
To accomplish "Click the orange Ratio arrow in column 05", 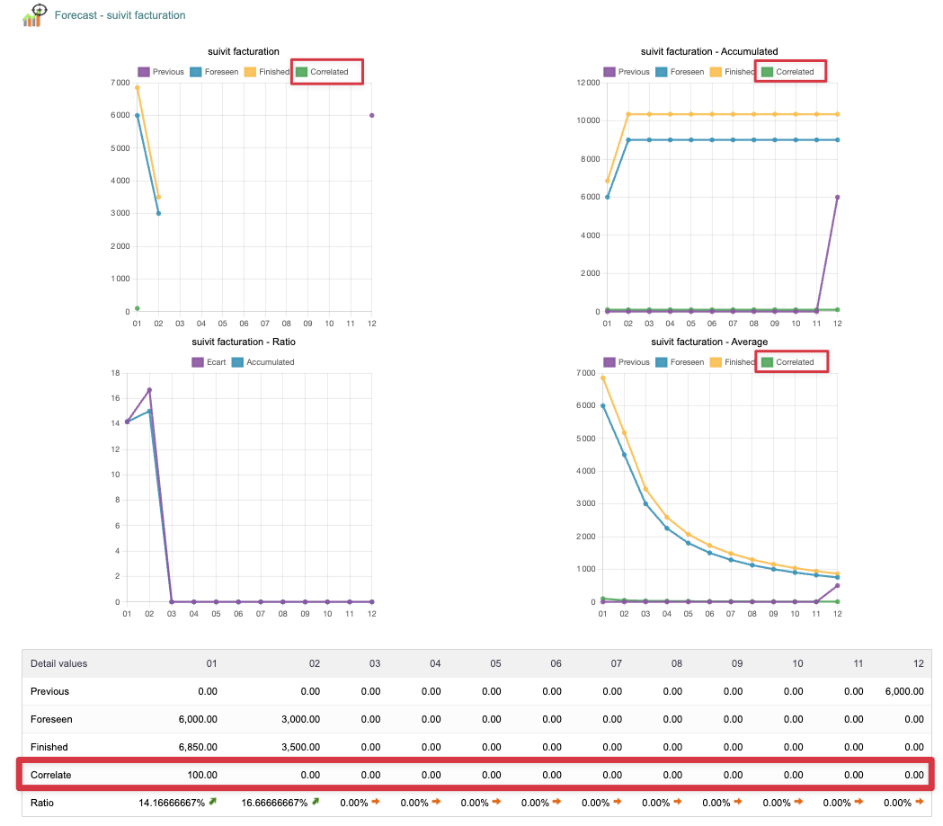I will 497,802.
